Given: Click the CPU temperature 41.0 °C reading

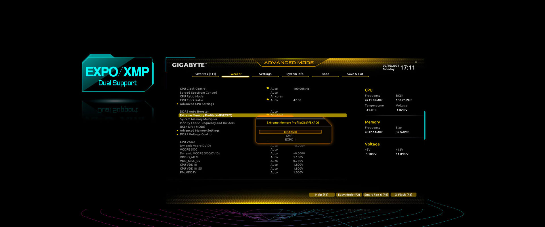Looking at the screenshot, I should [x=371, y=110].
